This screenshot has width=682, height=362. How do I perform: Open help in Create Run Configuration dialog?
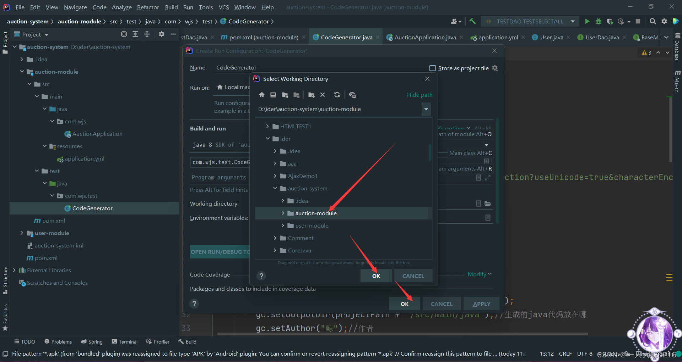tap(194, 303)
